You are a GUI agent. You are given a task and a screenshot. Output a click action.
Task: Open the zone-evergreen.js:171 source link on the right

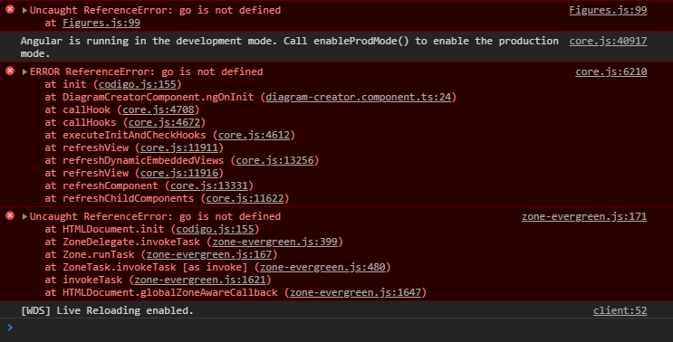tap(584, 216)
